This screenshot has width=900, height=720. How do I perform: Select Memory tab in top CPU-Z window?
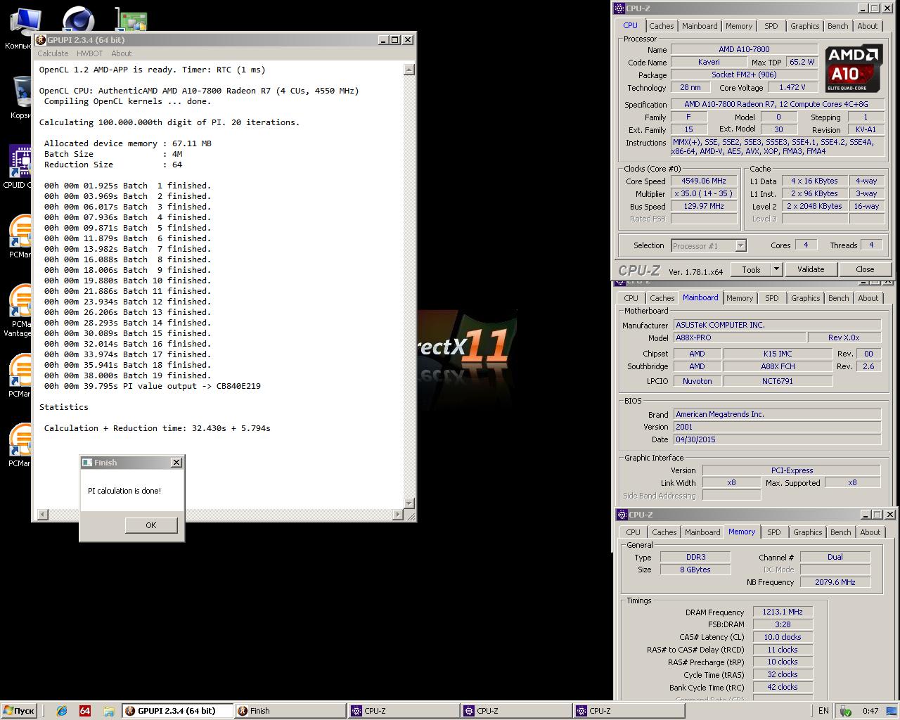coord(739,26)
